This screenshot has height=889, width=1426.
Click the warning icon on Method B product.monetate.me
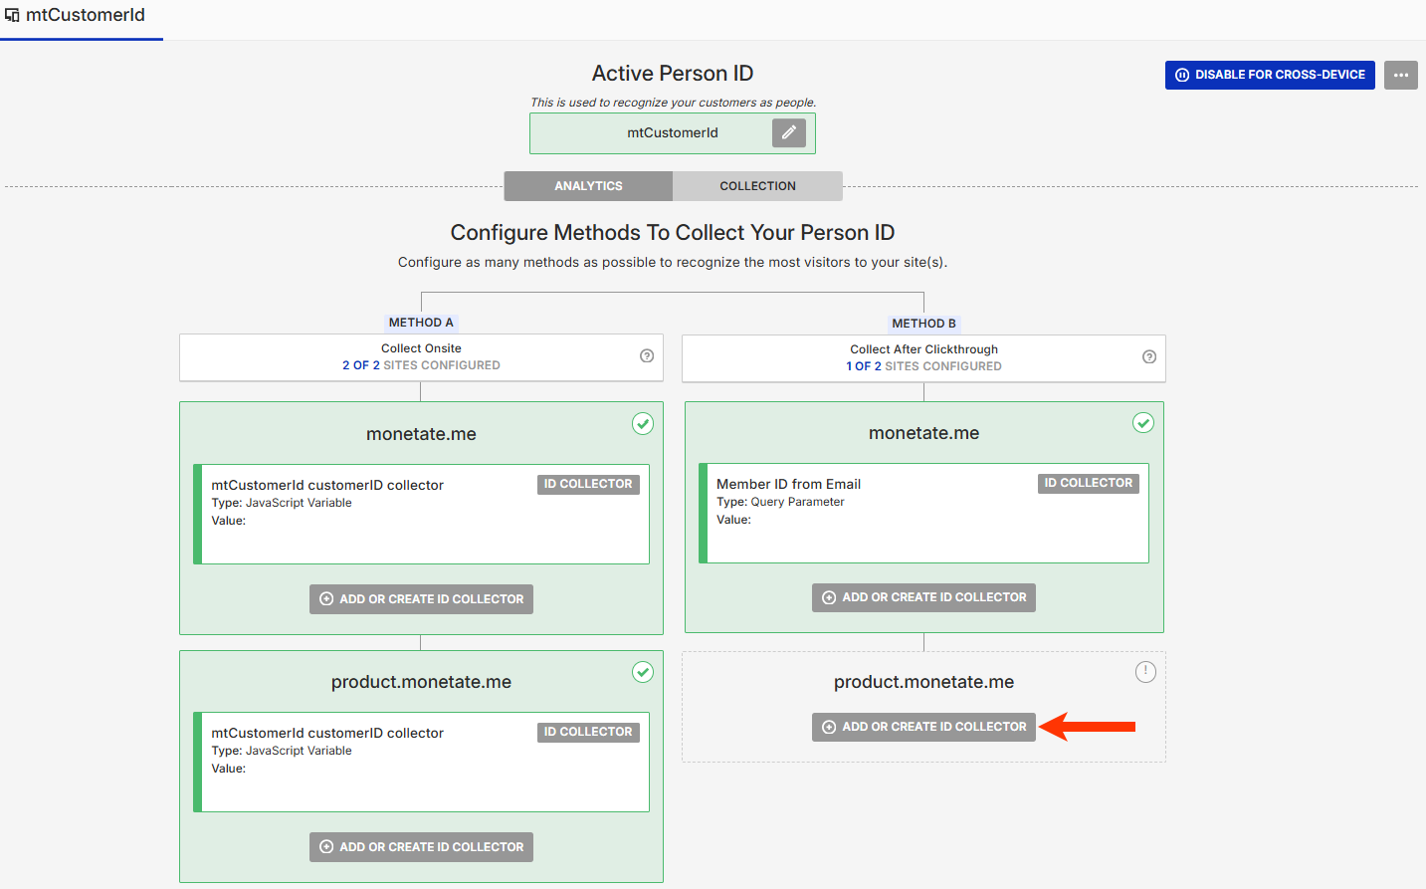click(x=1145, y=672)
